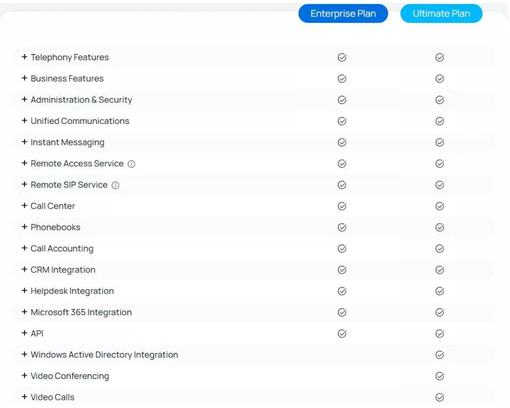510x408 pixels.
Task: Click Enterprise checkmark icon for Telephony Features
Action: pyautogui.click(x=342, y=58)
